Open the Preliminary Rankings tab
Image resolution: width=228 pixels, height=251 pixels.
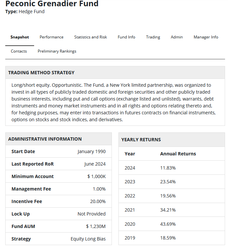(57, 51)
